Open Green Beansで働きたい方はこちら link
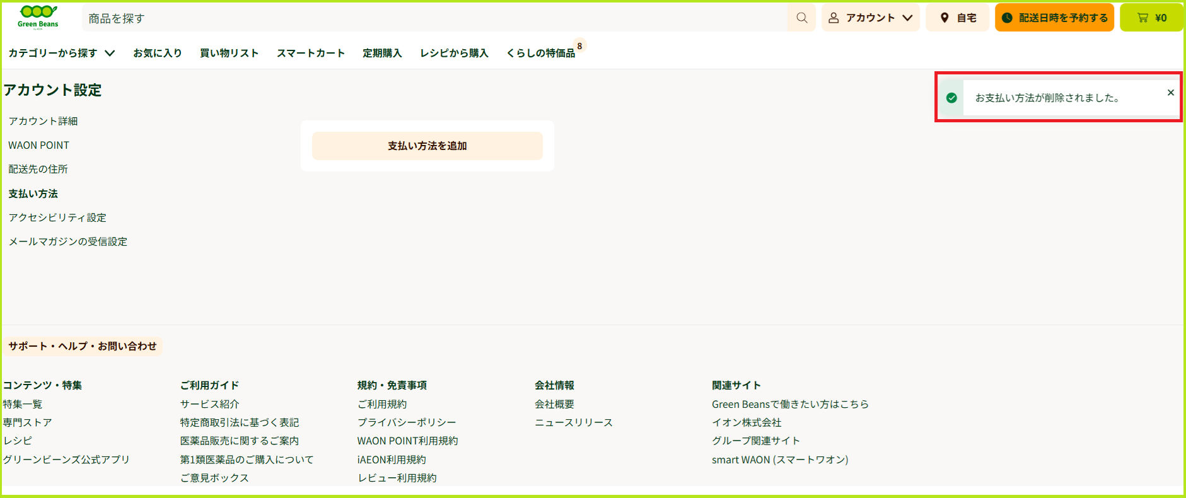Screen dimensions: 1186x498 click(x=790, y=404)
